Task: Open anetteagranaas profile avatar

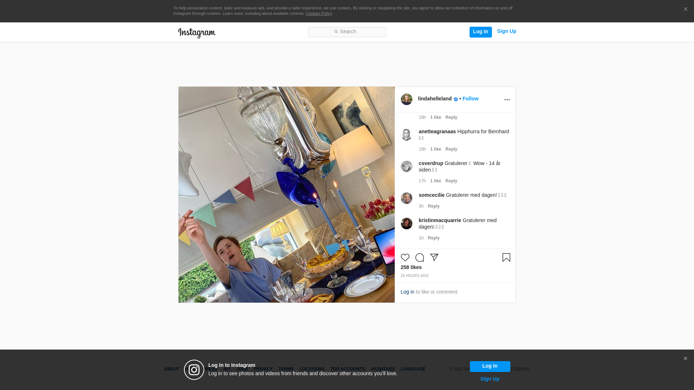Action: pyautogui.click(x=406, y=135)
